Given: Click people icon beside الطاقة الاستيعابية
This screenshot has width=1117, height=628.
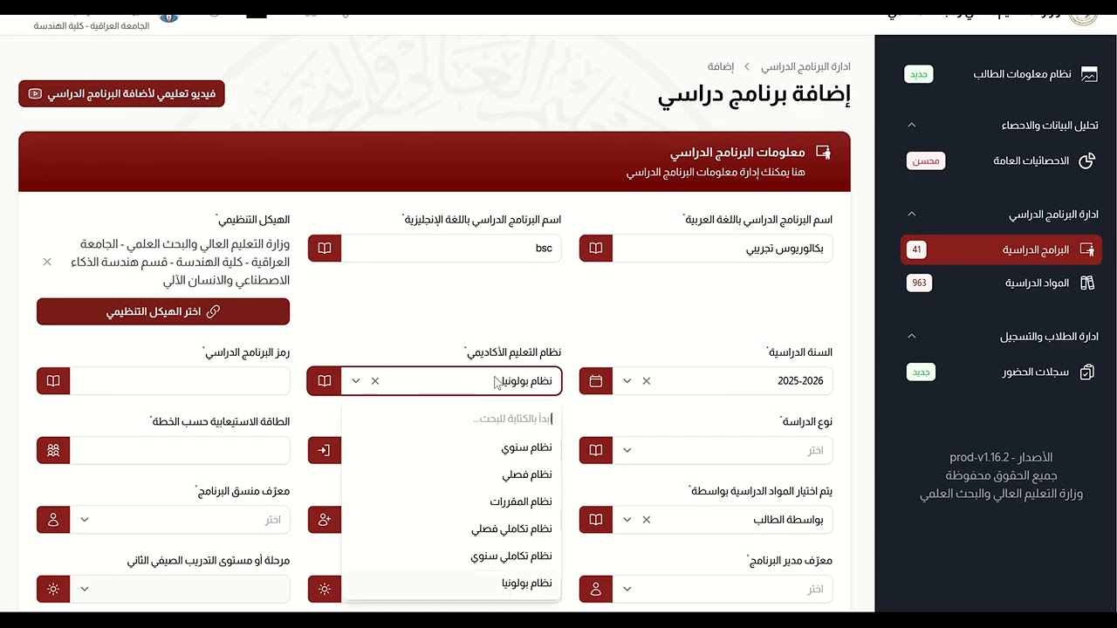Looking at the screenshot, I should (53, 450).
